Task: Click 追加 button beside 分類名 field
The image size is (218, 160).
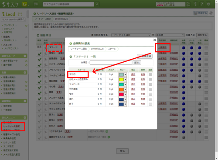Action: pos(137,63)
